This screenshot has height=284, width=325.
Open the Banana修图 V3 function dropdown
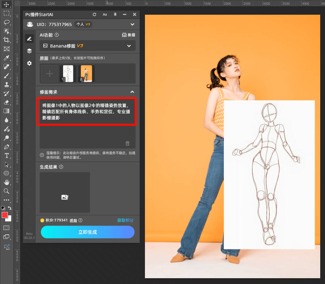click(87, 45)
